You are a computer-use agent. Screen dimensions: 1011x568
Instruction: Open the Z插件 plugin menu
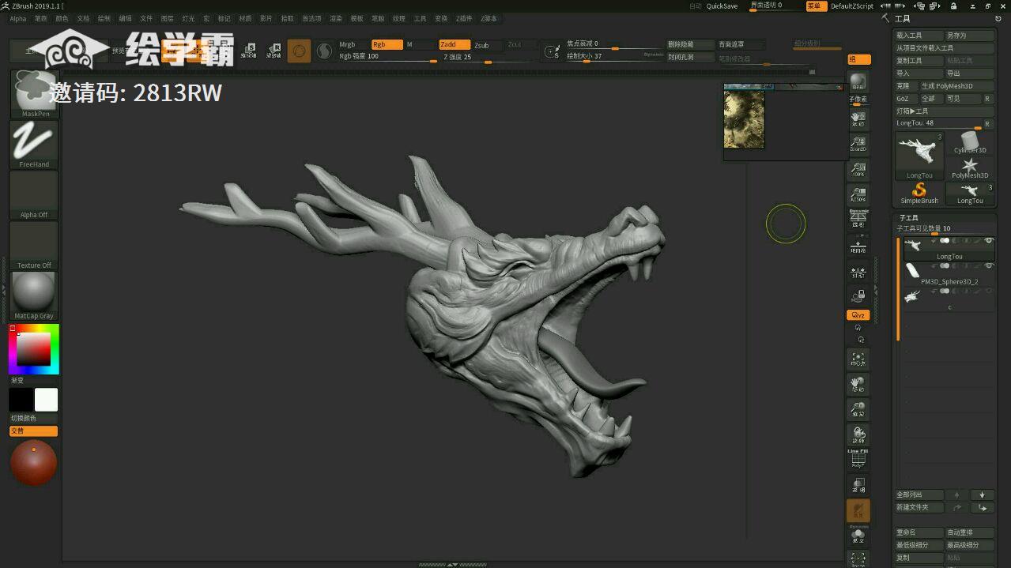coord(464,18)
